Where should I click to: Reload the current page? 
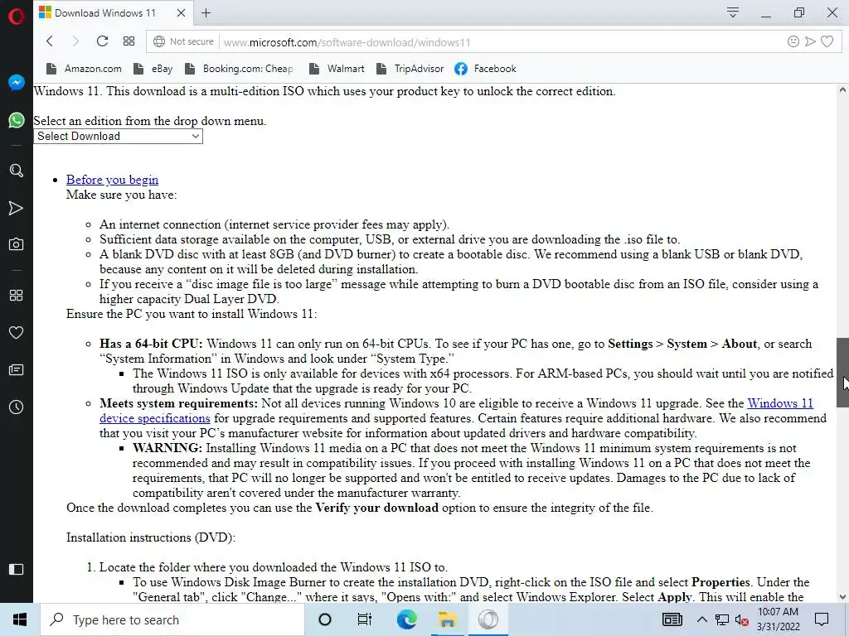coord(102,41)
